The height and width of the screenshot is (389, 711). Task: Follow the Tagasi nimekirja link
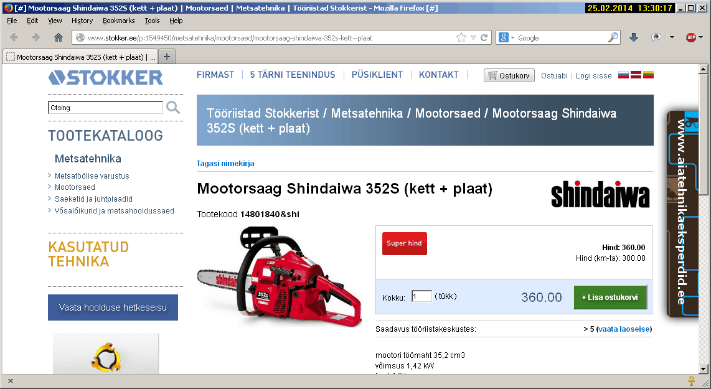pos(225,164)
